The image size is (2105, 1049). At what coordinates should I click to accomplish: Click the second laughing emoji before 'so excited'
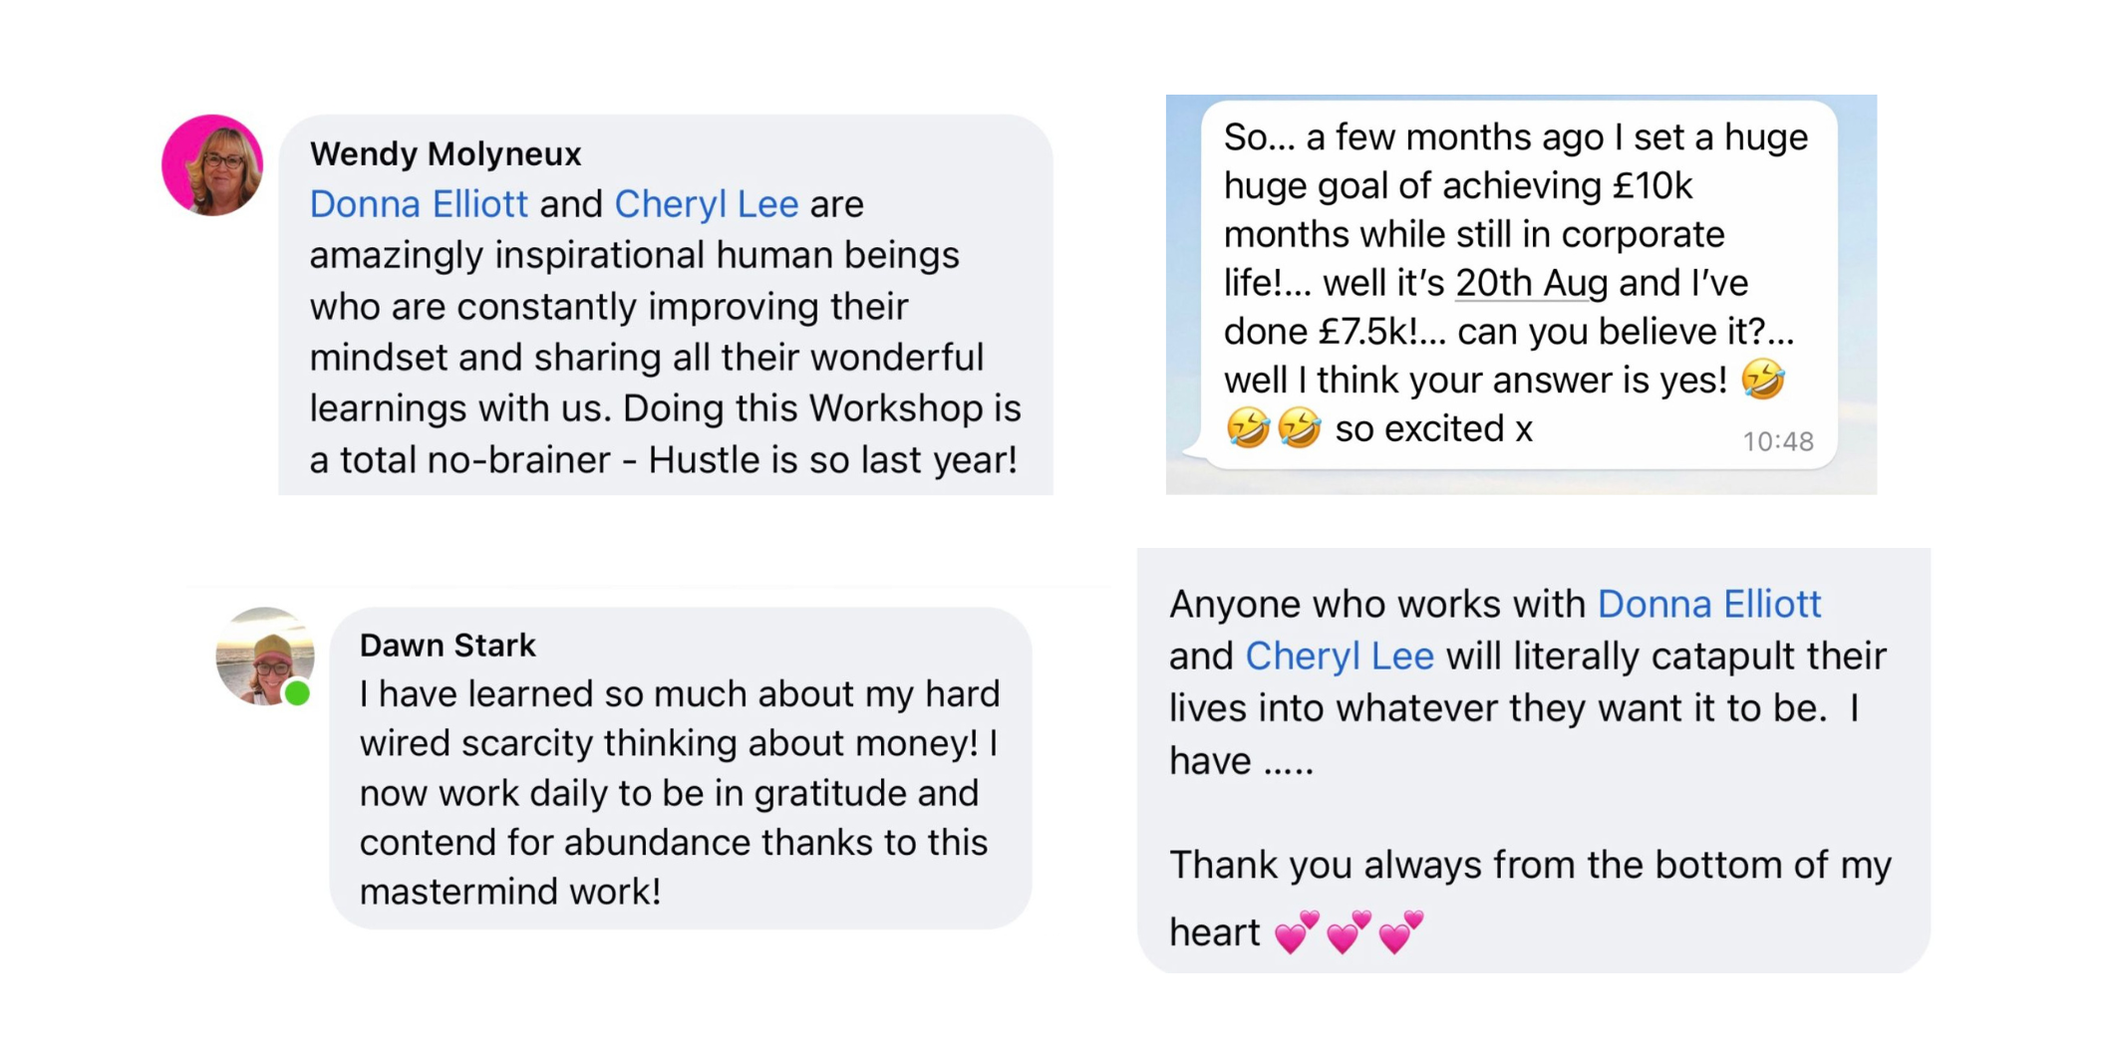[x=1300, y=428]
